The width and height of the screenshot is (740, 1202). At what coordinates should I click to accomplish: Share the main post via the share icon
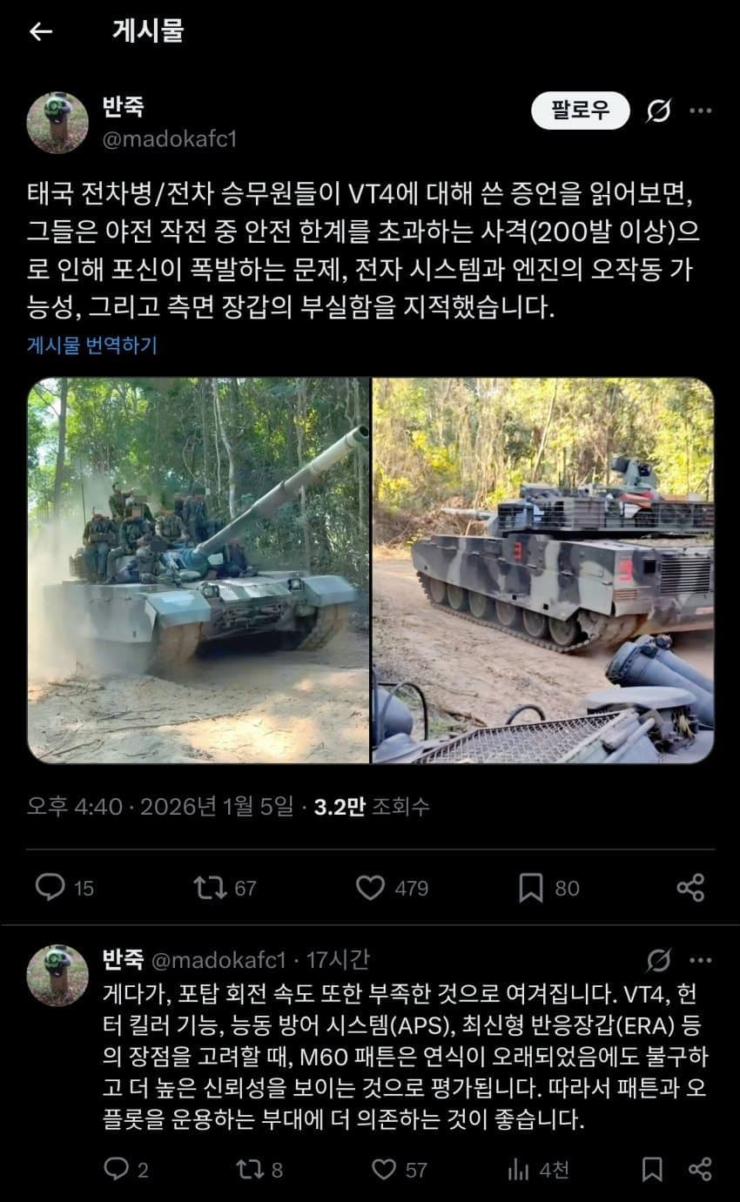[x=690, y=888]
